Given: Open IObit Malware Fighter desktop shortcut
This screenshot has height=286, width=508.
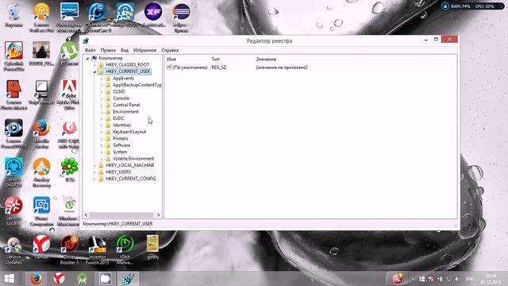Looking at the screenshot, I should point(125,249).
